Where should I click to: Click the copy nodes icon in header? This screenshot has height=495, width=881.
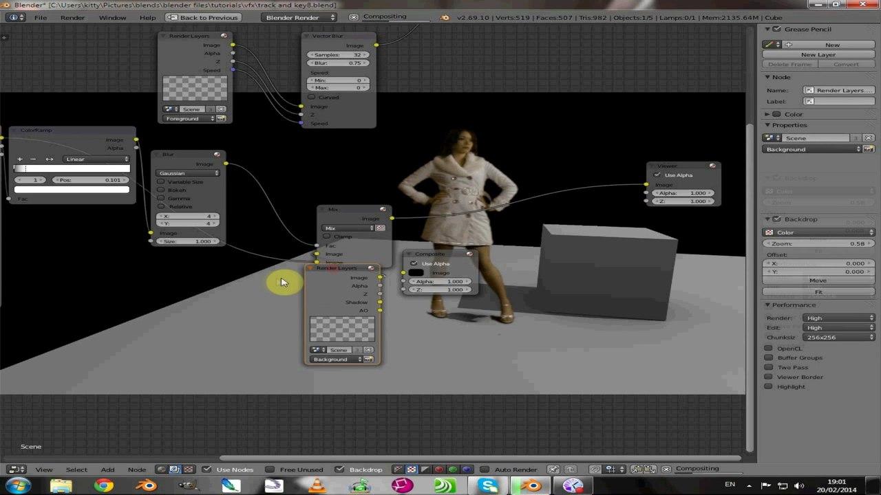(x=637, y=470)
